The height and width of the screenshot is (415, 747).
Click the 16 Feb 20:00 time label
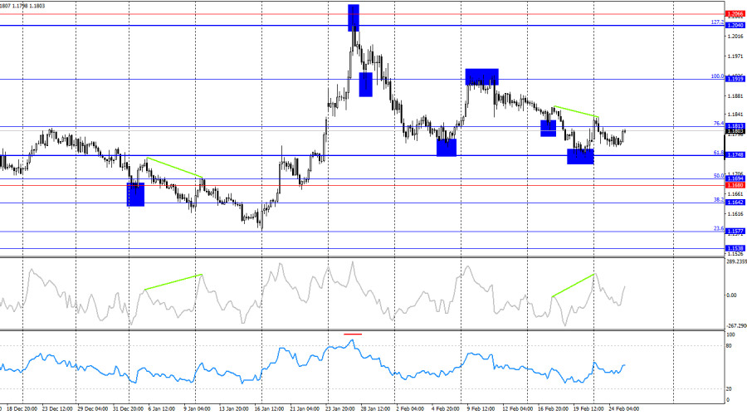[x=553, y=409]
